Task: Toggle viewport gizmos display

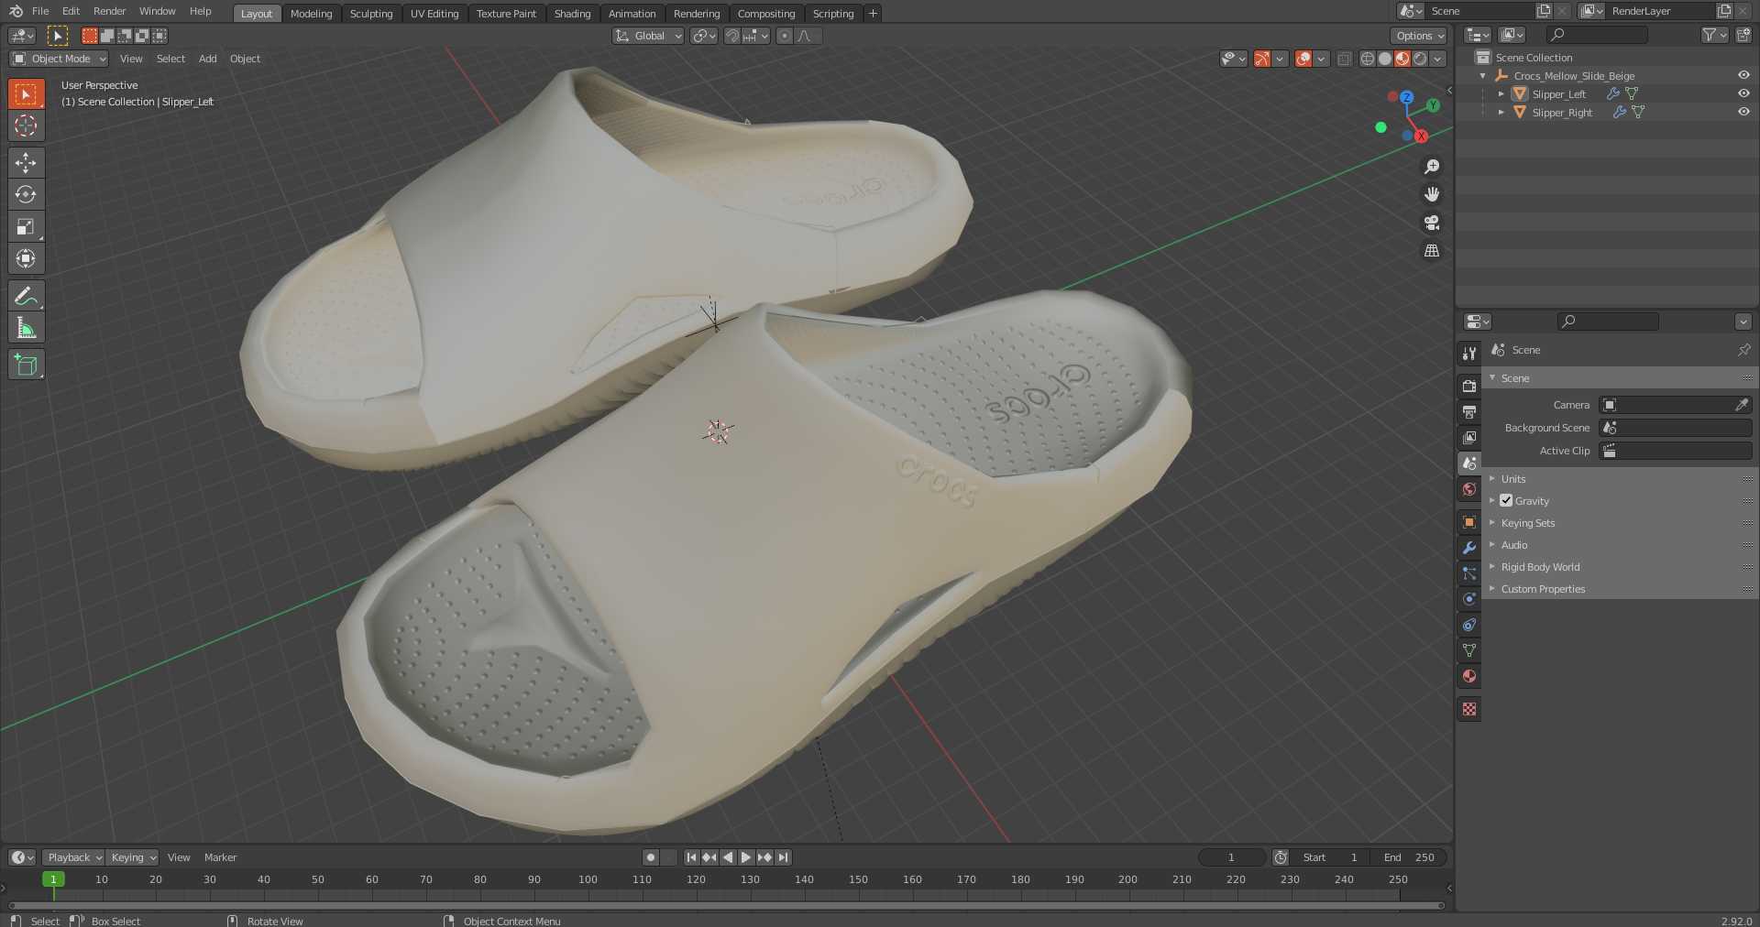Action: click(x=1262, y=59)
